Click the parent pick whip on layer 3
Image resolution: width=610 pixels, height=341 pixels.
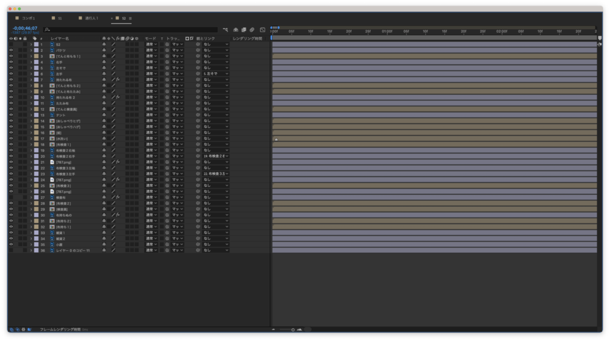[198, 56]
